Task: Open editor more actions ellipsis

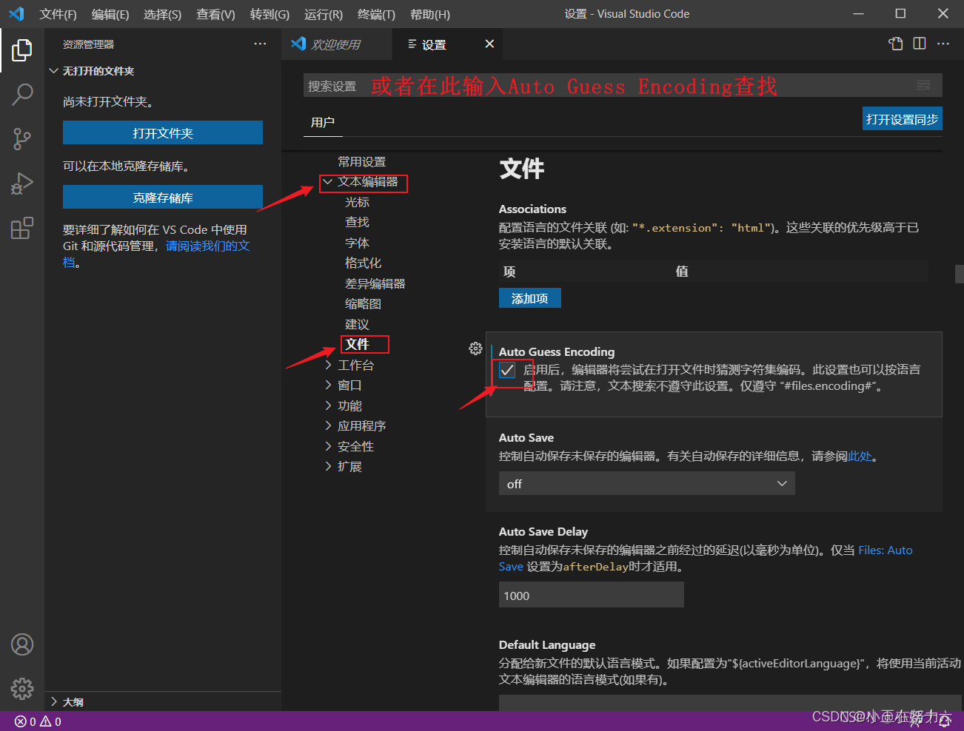Action: tap(943, 44)
